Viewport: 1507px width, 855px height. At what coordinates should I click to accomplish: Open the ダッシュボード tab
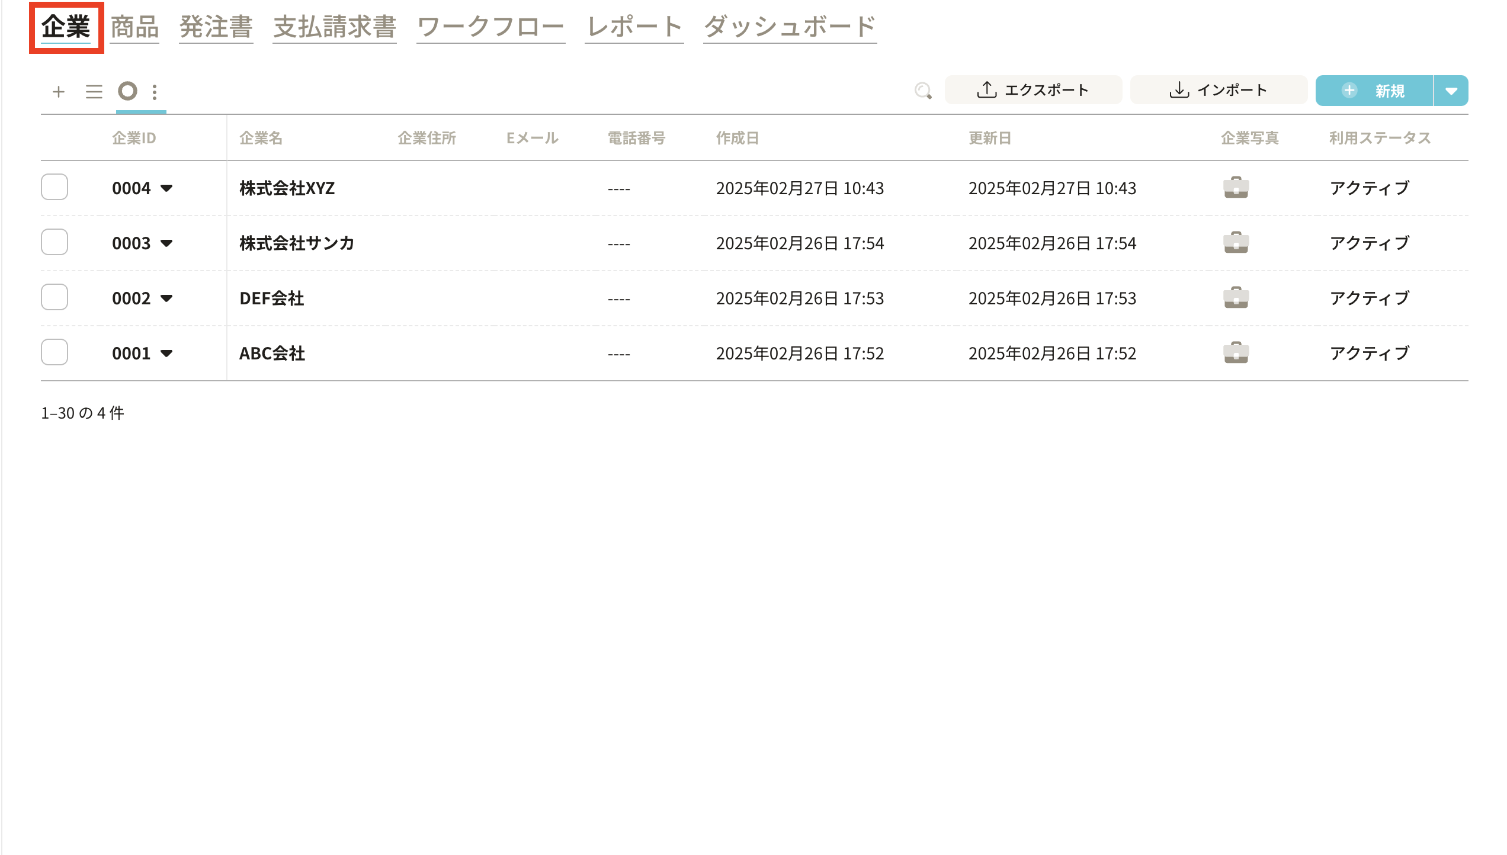pyautogui.click(x=790, y=27)
